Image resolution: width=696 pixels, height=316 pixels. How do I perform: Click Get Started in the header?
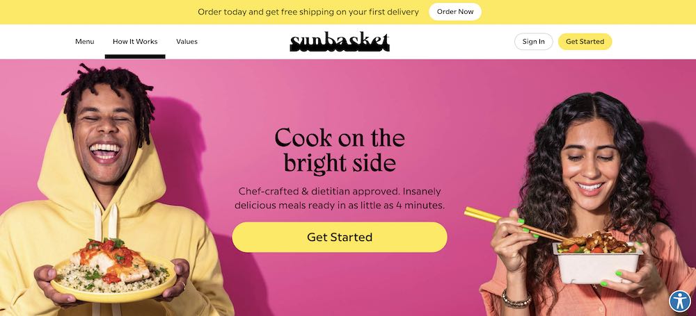585,42
